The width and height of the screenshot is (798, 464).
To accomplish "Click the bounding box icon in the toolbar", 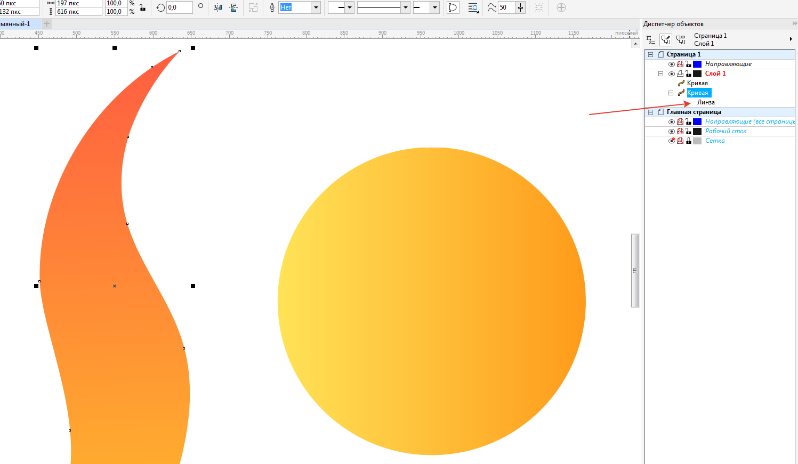I will click(539, 7).
